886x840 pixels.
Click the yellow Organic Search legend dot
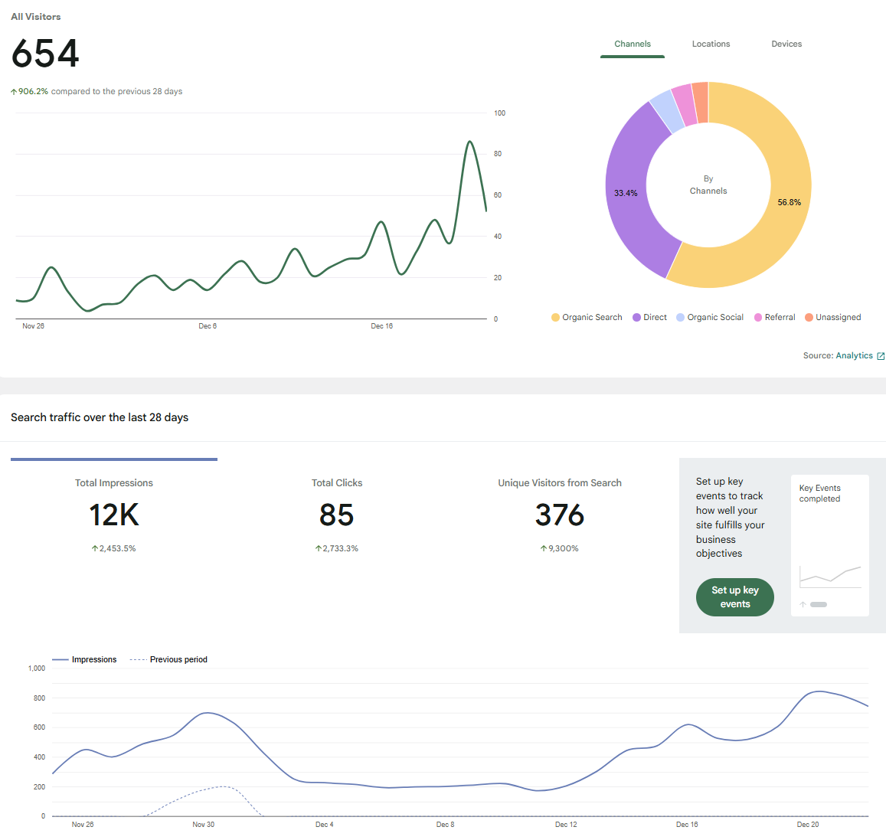pyautogui.click(x=554, y=317)
